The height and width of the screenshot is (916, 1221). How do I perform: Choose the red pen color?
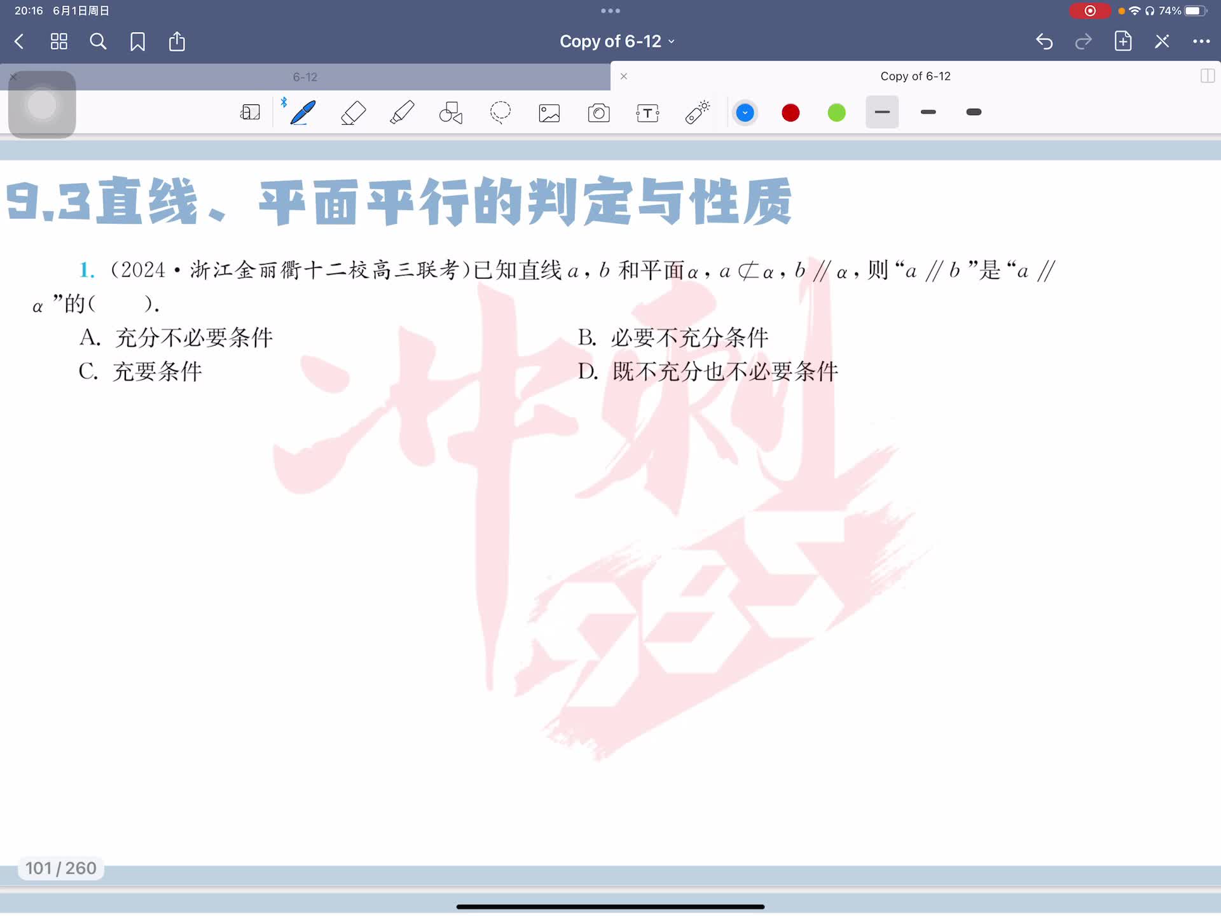pos(790,113)
